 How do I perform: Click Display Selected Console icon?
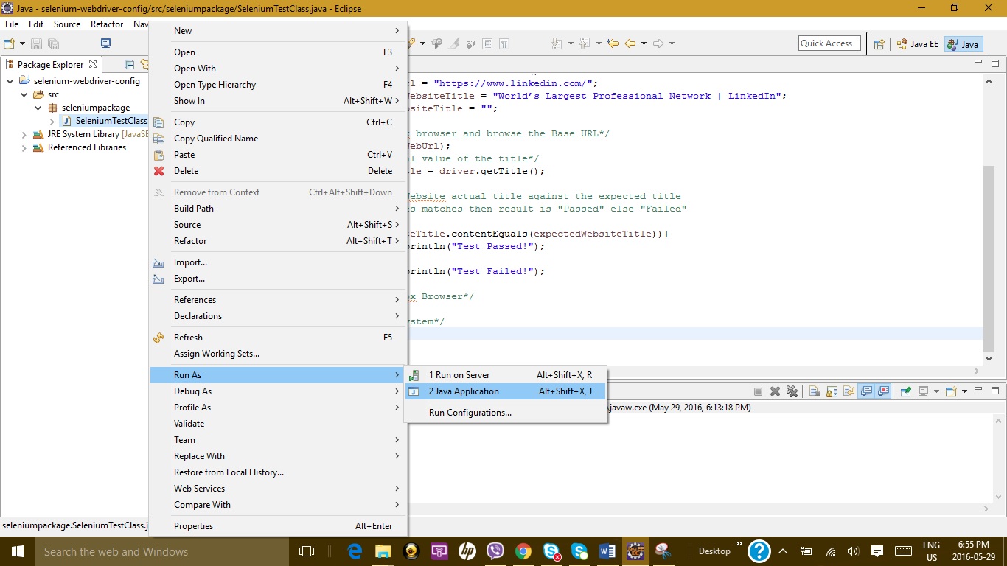coord(923,391)
